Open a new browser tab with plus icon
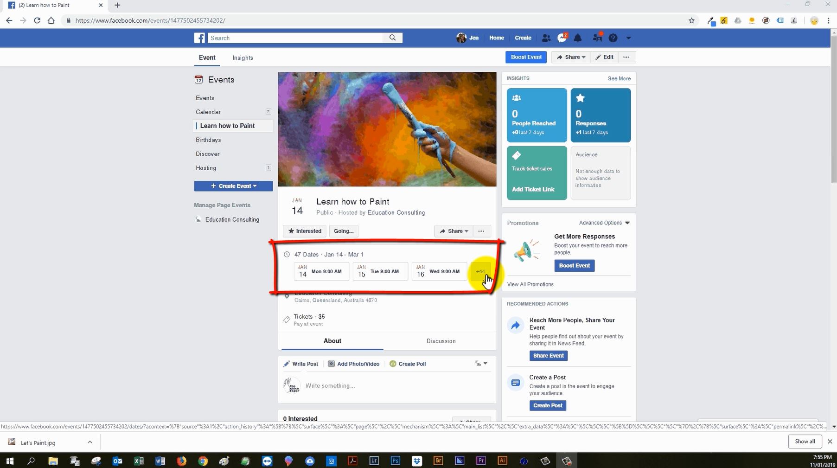The height and width of the screenshot is (468, 837). point(117,5)
